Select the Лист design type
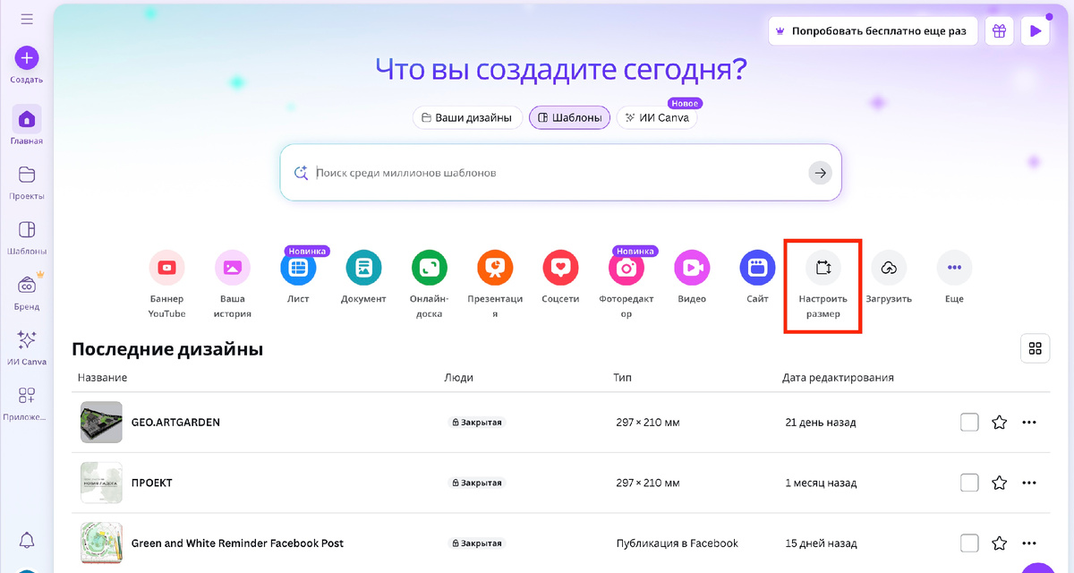This screenshot has width=1074, height=573. tap(298, 278)
